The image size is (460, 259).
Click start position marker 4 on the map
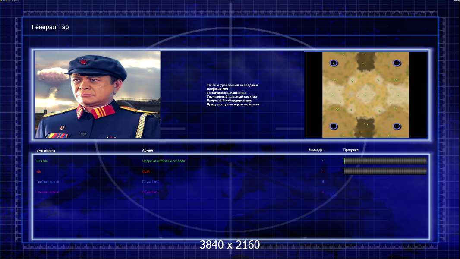397,63
